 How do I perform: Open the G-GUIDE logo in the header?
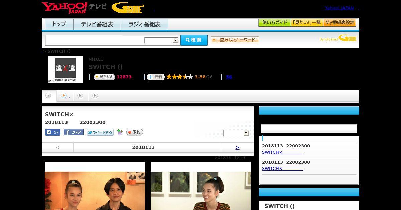128,8
